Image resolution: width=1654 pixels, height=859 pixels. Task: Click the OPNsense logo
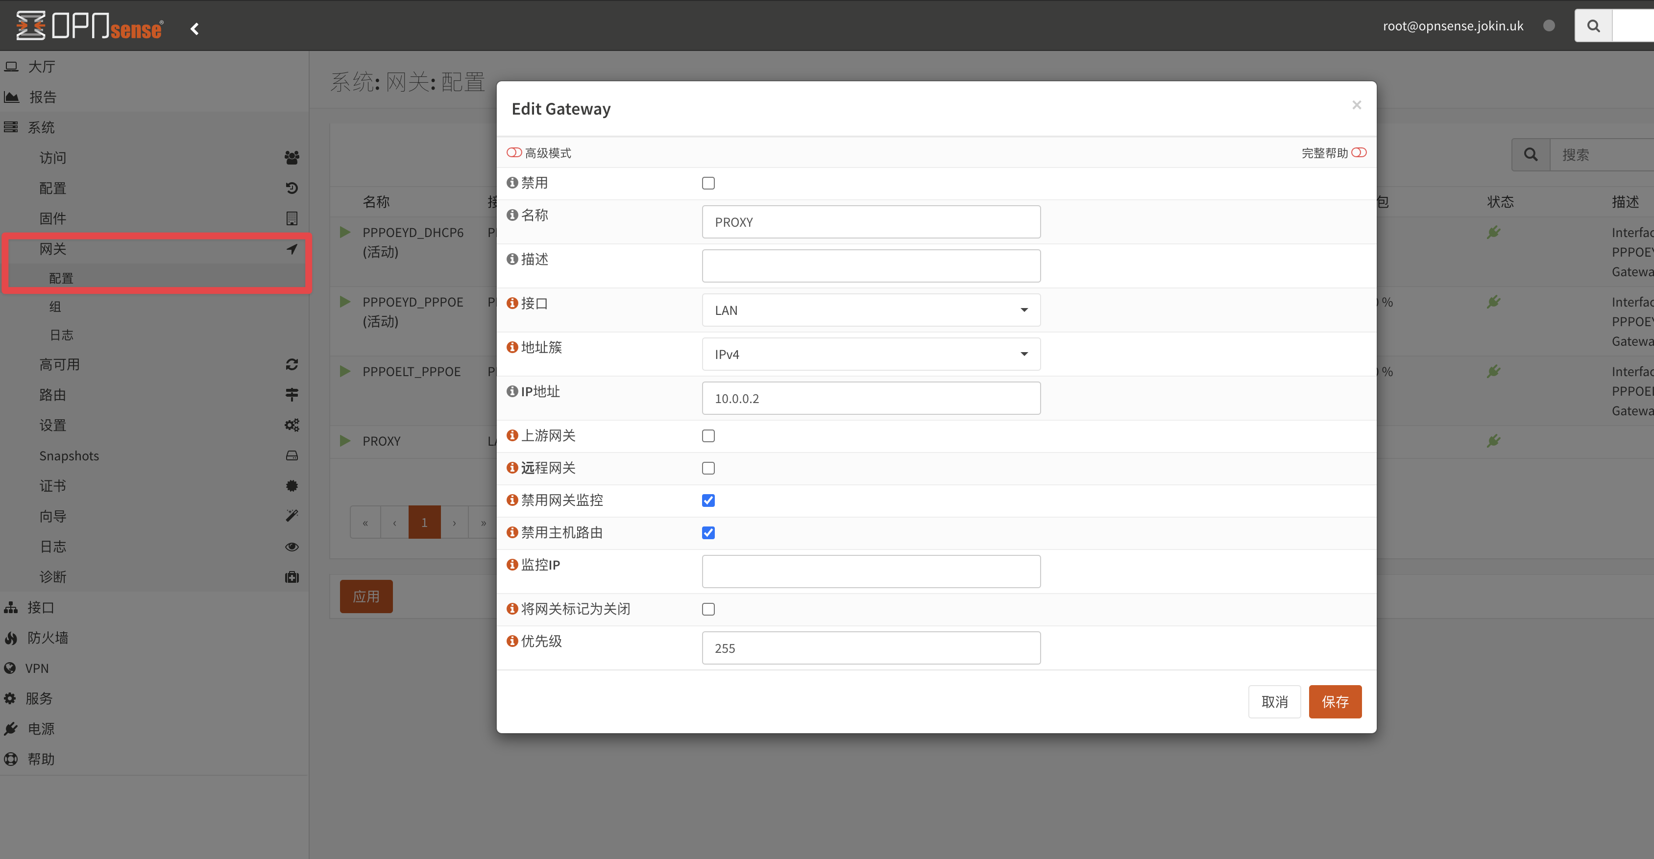pyautogui.click(x=89, y=25)
